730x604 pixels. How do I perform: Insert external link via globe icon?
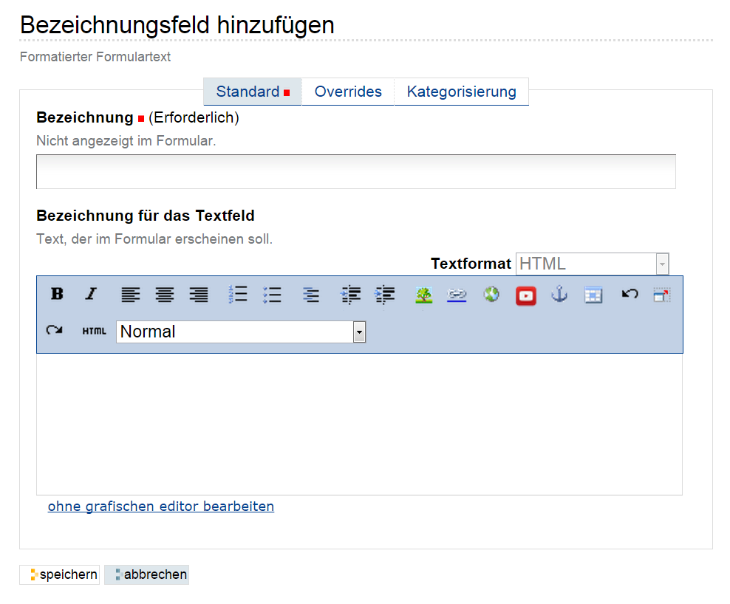click(x=491, y=295)
